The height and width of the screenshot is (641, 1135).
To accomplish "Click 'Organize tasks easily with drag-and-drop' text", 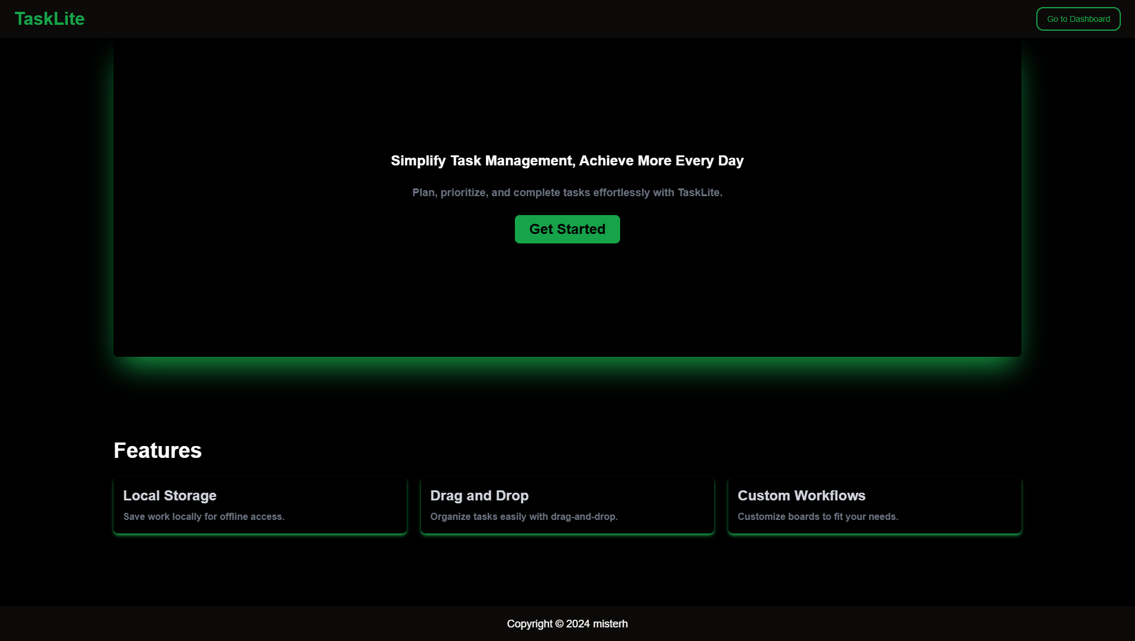I will coord(524,516).
